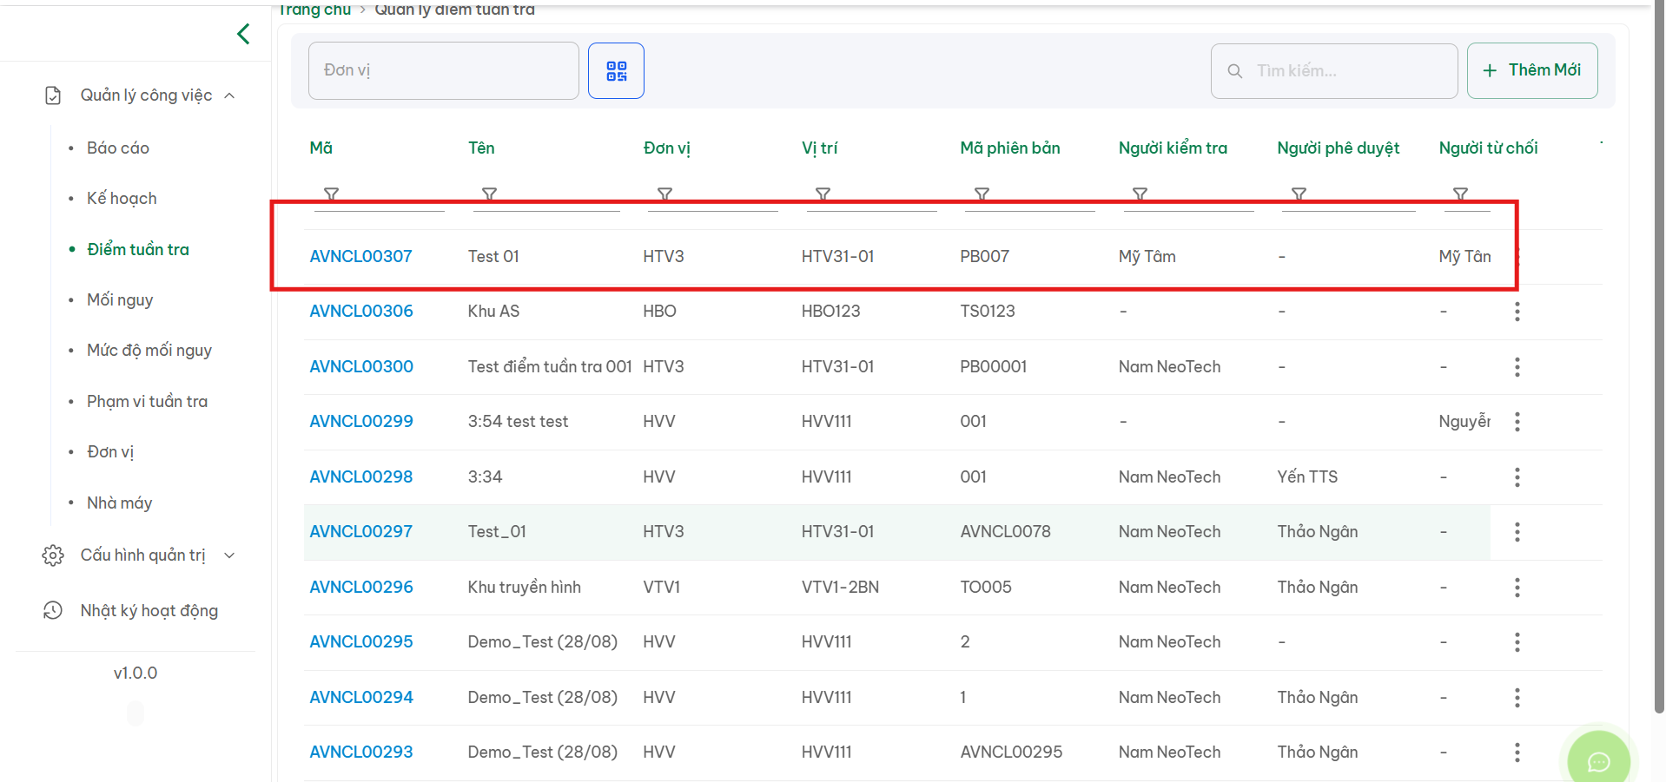Click the Cấu hình quản trị gear icon
This screenshot has width=1666, height=782.
click(x=53, y=555)
